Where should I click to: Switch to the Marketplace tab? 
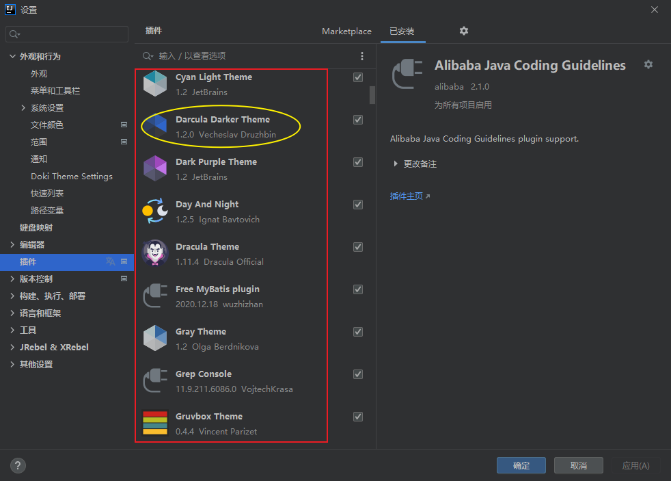(x=346, y=31)
